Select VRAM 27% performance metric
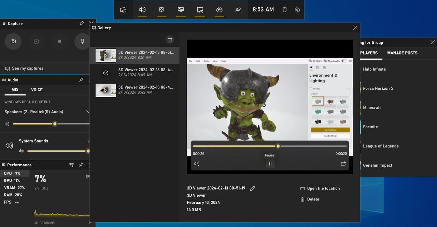 [x=15, y=188]
